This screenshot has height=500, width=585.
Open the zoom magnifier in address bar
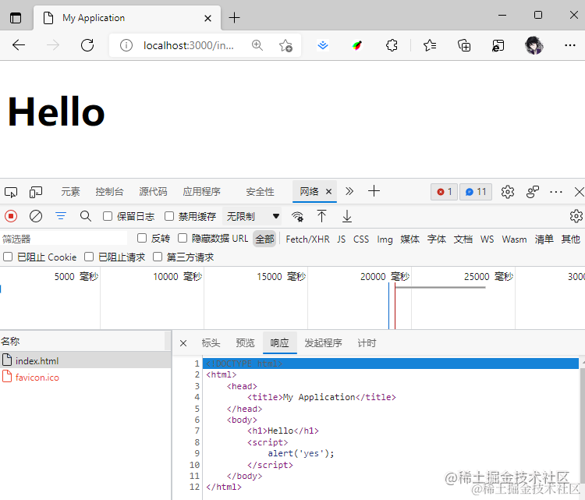click(x=257, y=45)
